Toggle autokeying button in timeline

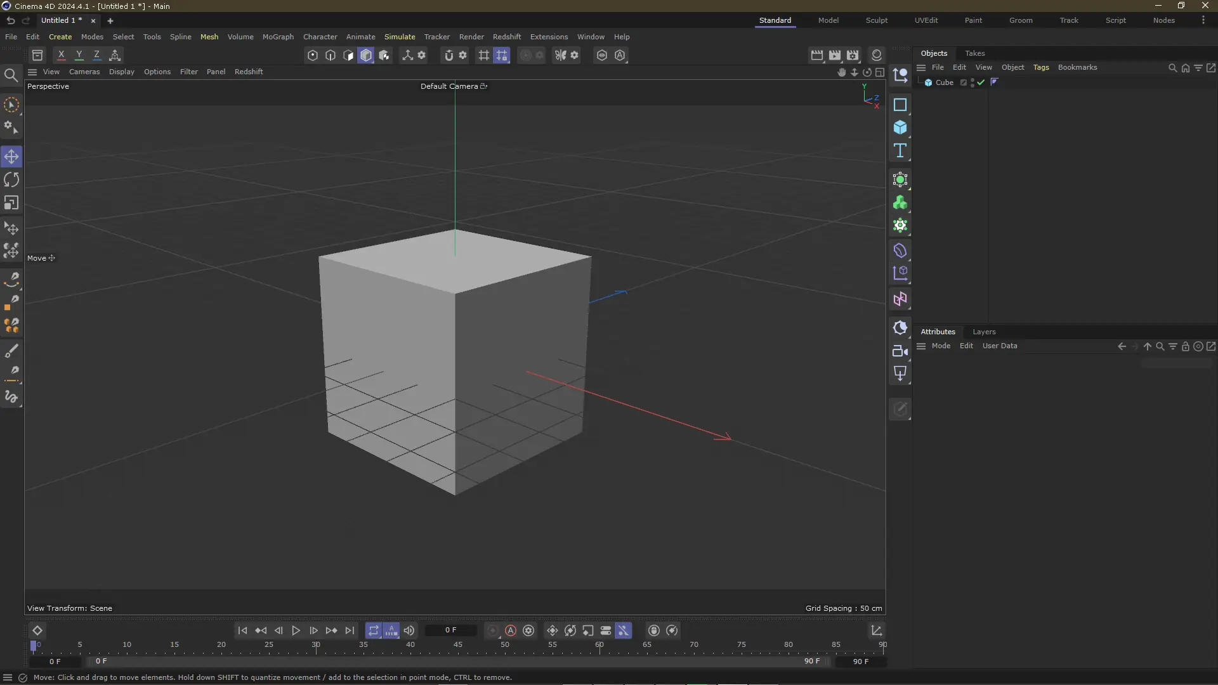tap(511, 630)
